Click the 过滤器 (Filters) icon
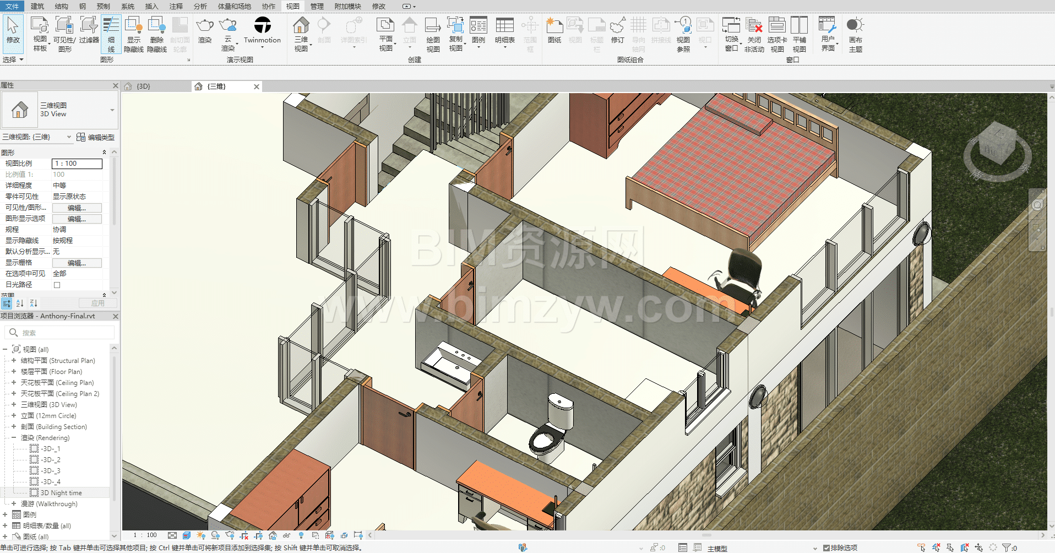 pos(89,26)
